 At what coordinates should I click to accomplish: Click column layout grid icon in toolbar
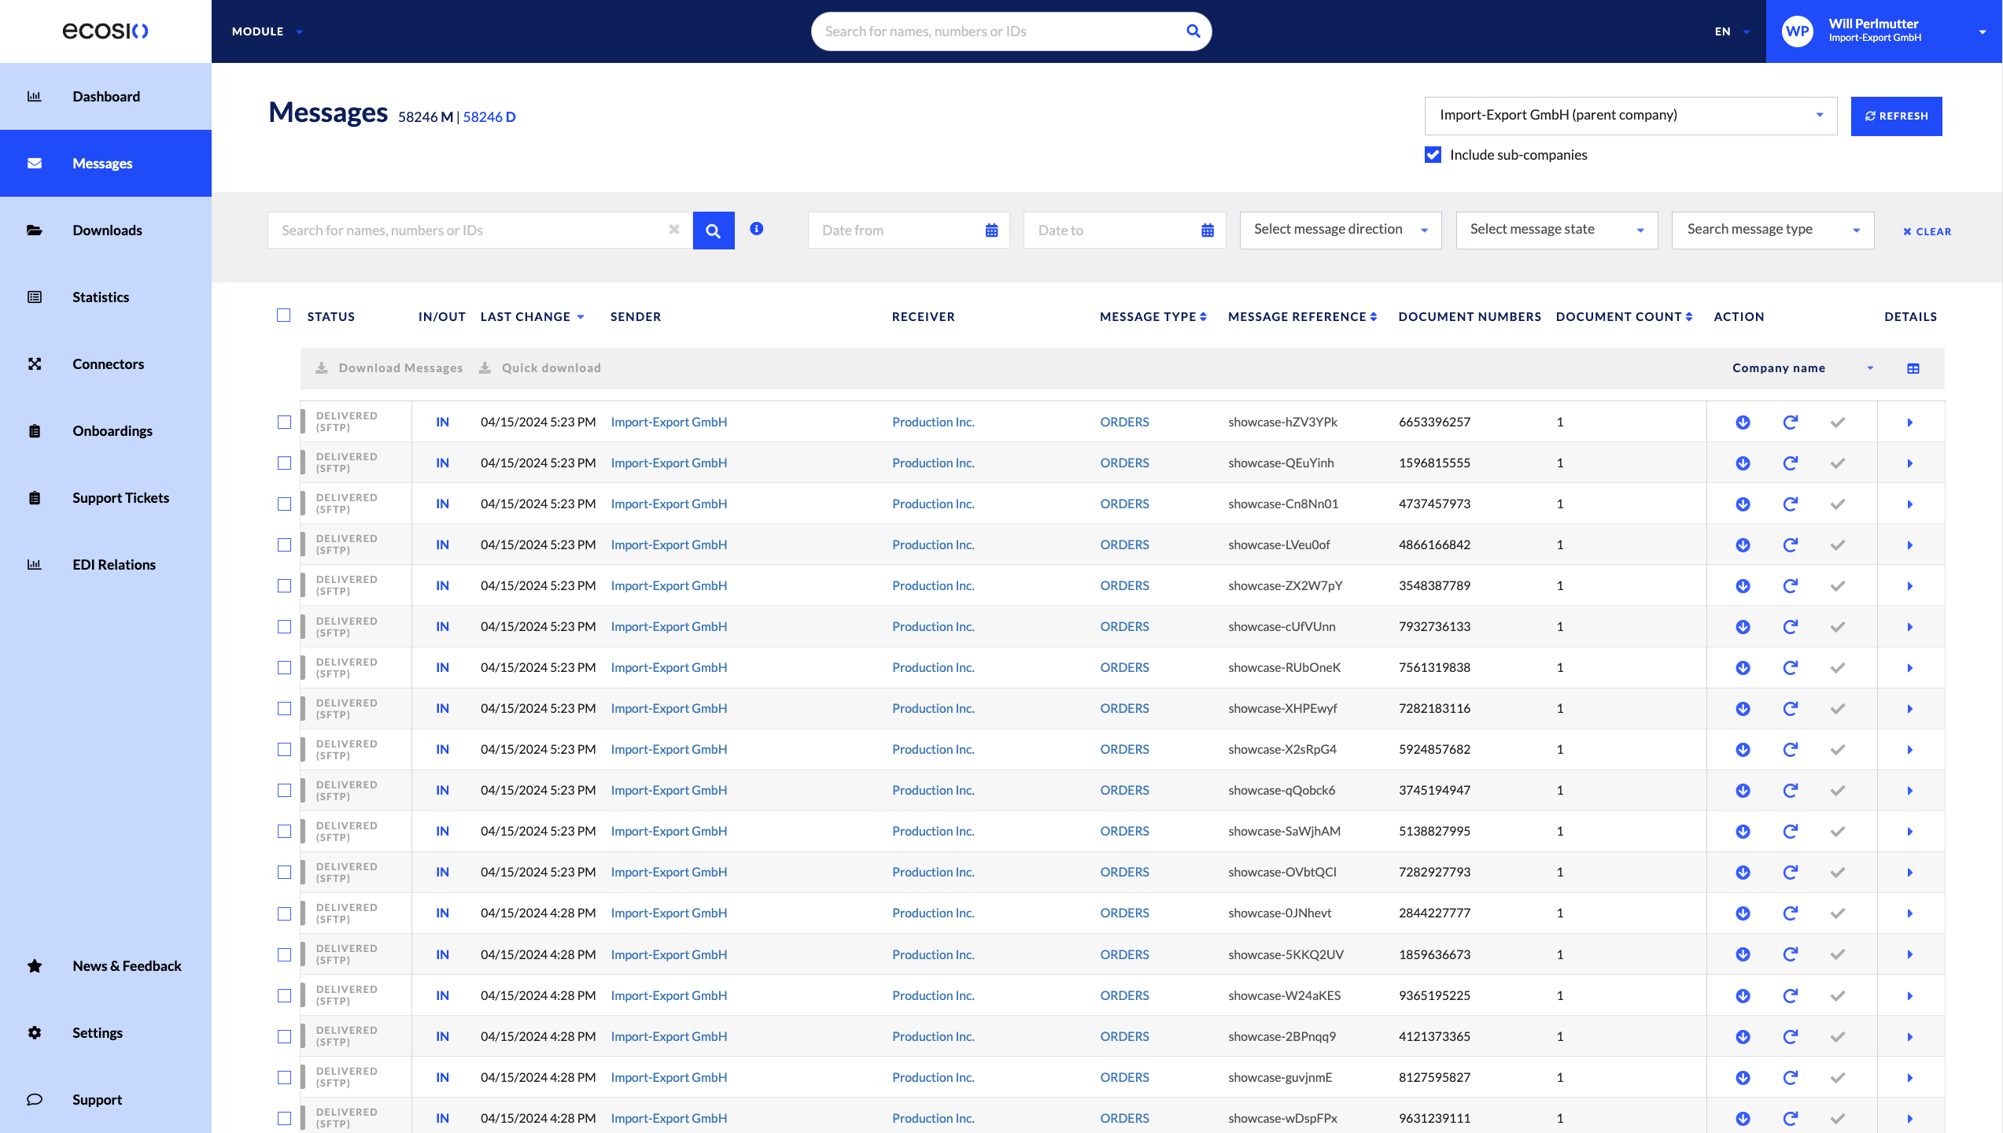coord(1913,368)
